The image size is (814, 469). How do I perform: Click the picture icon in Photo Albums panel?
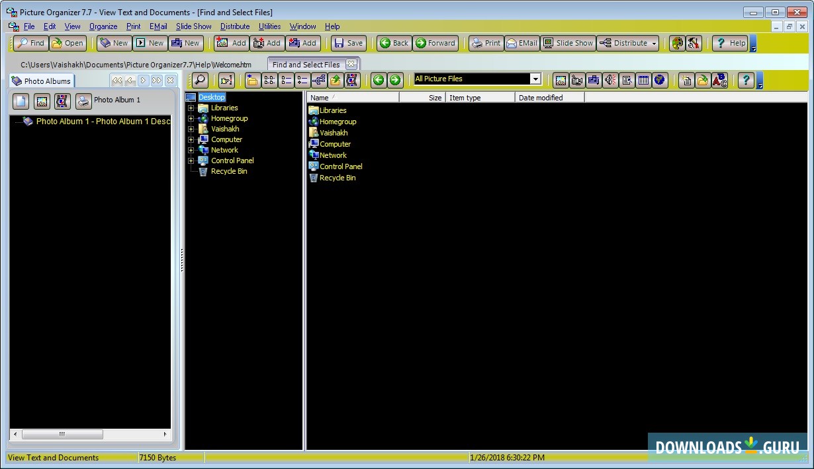point(42,101)
